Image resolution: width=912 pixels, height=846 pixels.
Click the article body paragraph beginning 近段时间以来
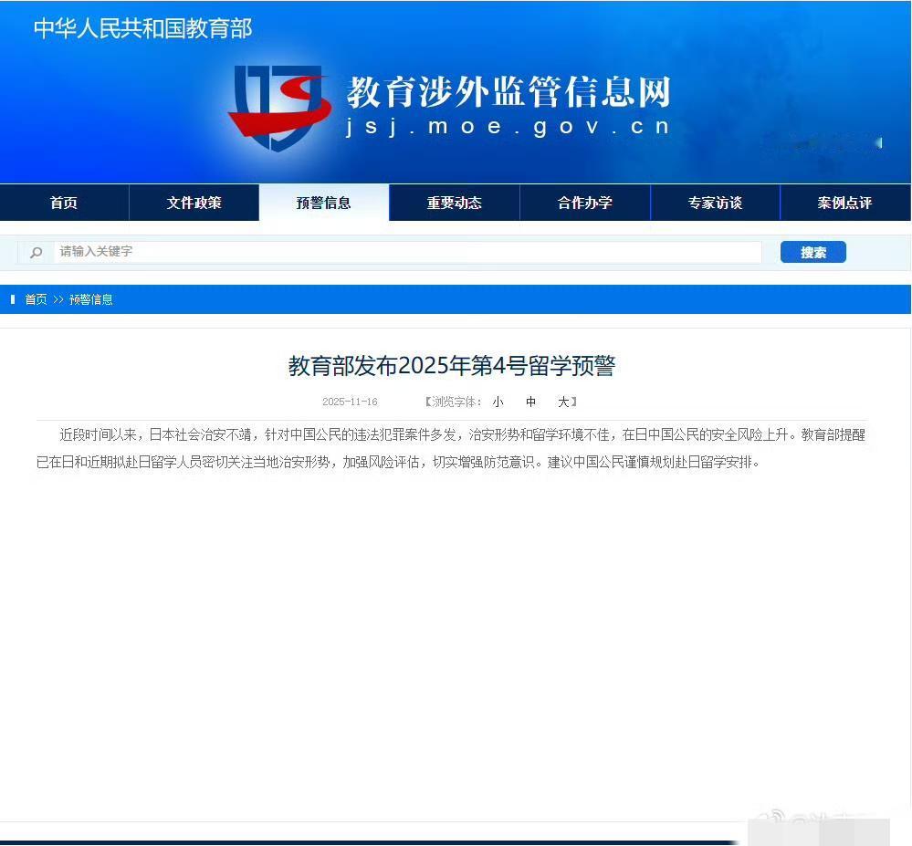[x=451, y=448]
